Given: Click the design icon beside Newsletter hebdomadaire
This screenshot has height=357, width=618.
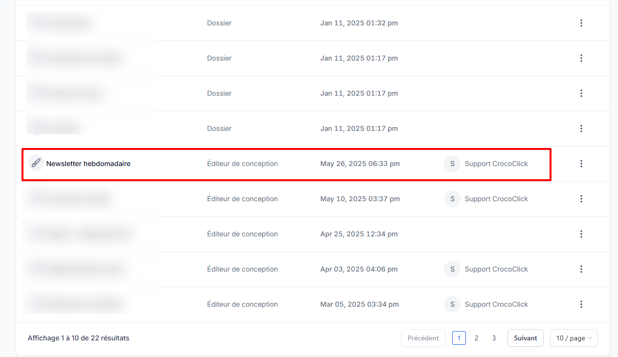Looking at the screenshot, I should 36,164.
